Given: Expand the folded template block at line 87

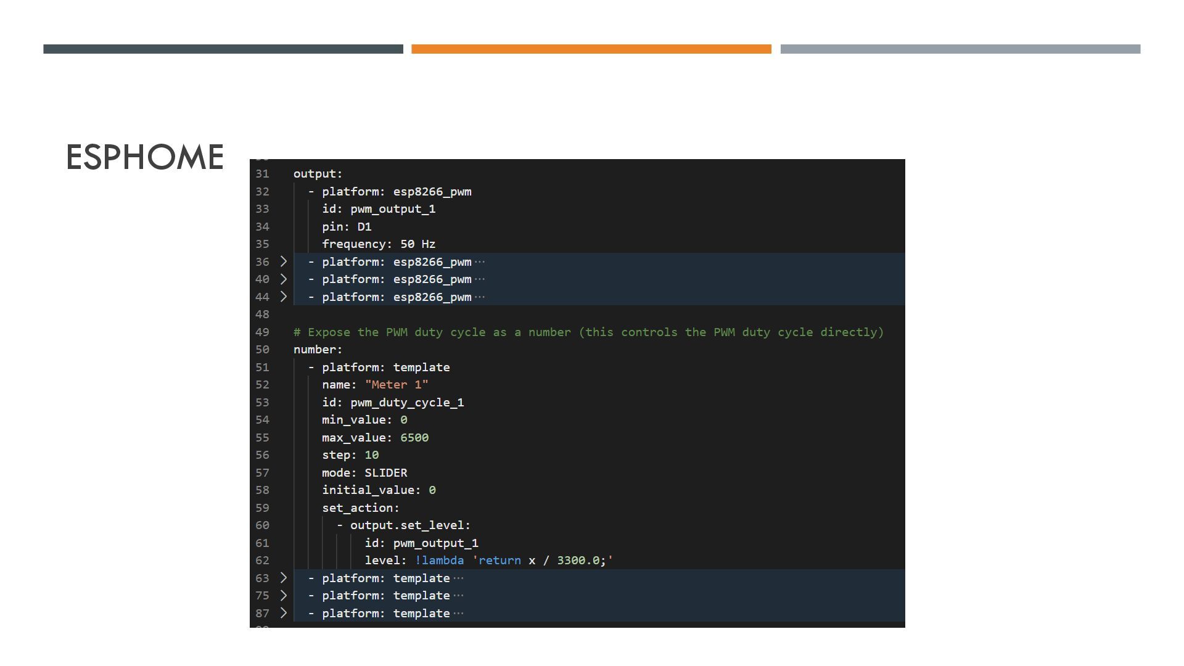Looking at the screenshot, I should (284, 613).
